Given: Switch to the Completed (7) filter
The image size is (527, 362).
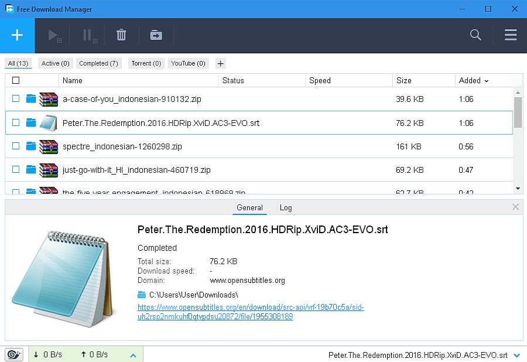Looking at the screenshot, I should point(98,63).
